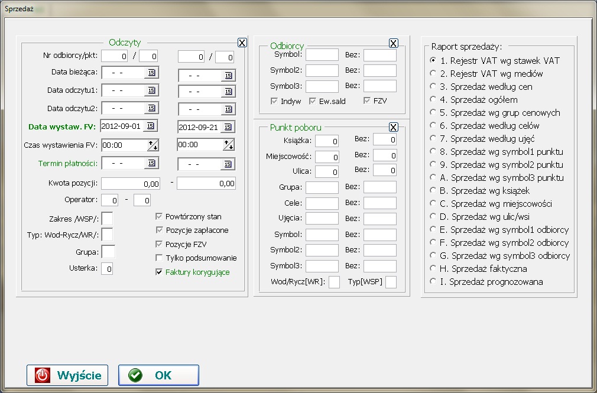This screenshot has height=393, width=597.
Task: Enable Tylko podsumowanie checkbox
Action: coord(159,258)
